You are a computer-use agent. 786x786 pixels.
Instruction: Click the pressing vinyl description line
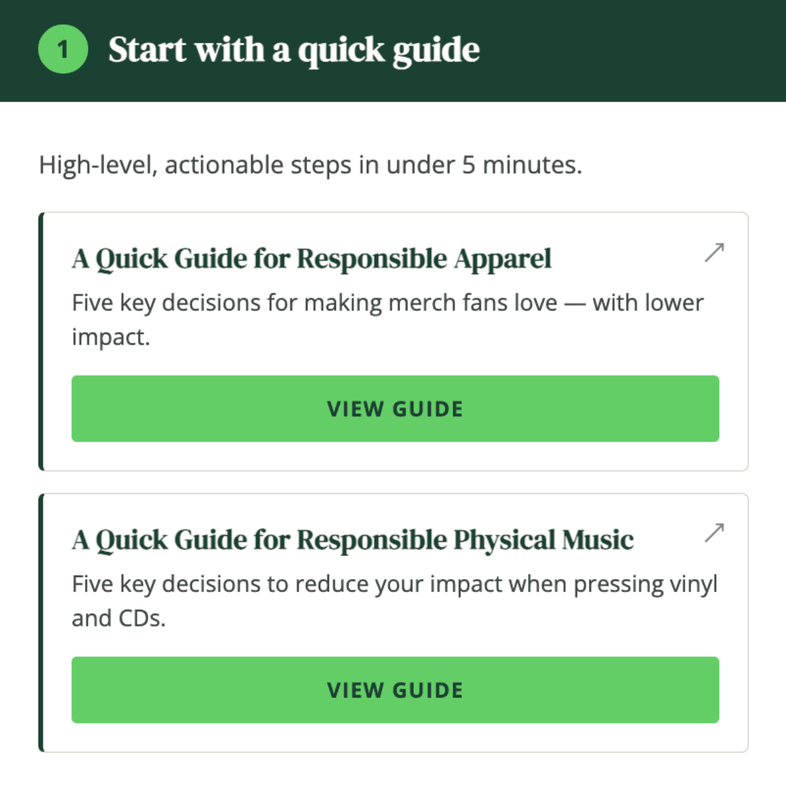tap(394, 584)
